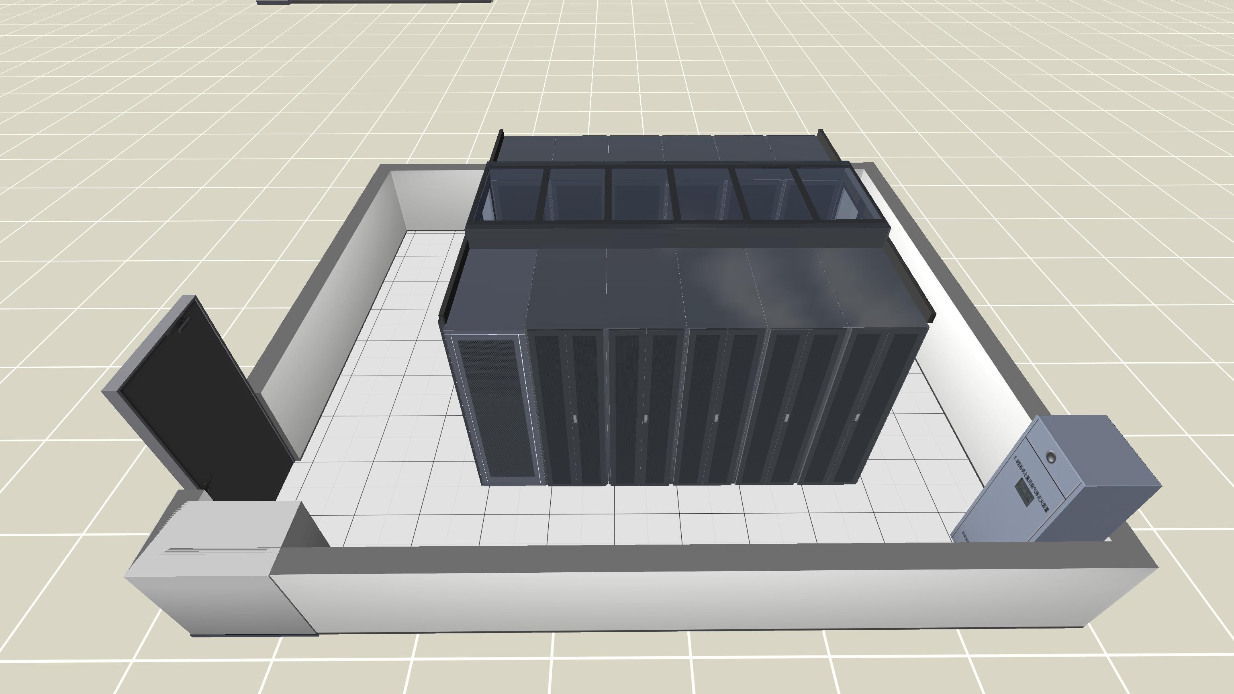Click door handle of fourth front cabinet
The image size is (1234, 694).
716,418
